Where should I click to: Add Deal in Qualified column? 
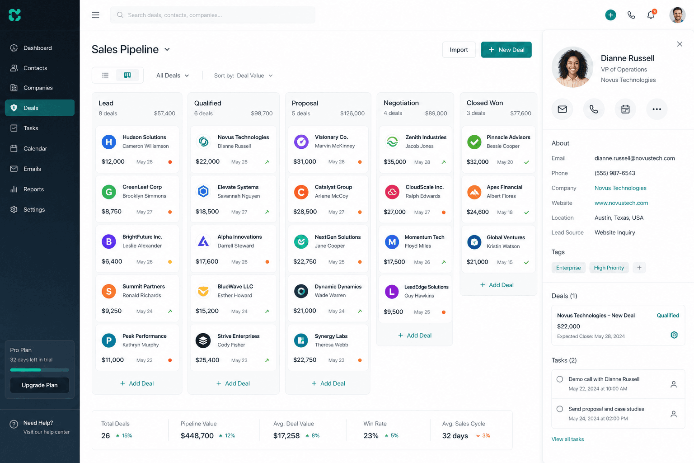click(x=233, y=383)
